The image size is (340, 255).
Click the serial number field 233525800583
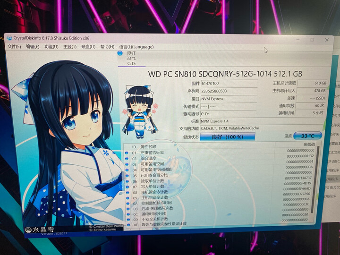pos(229,91)
